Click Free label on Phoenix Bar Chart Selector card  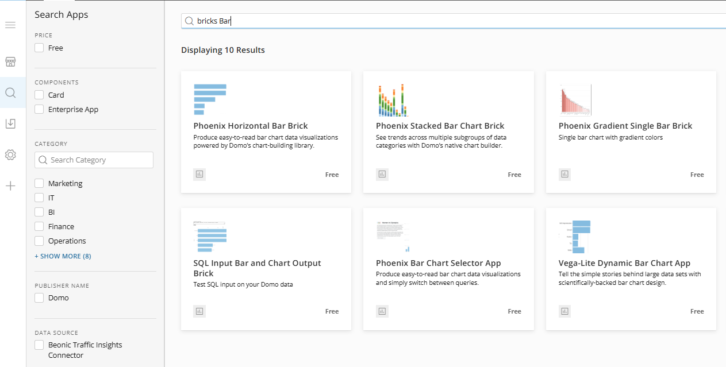pyautogui.click(x=514, y=311)
